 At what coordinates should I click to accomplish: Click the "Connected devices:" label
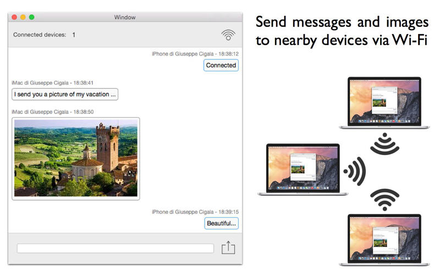click(40, 35)
